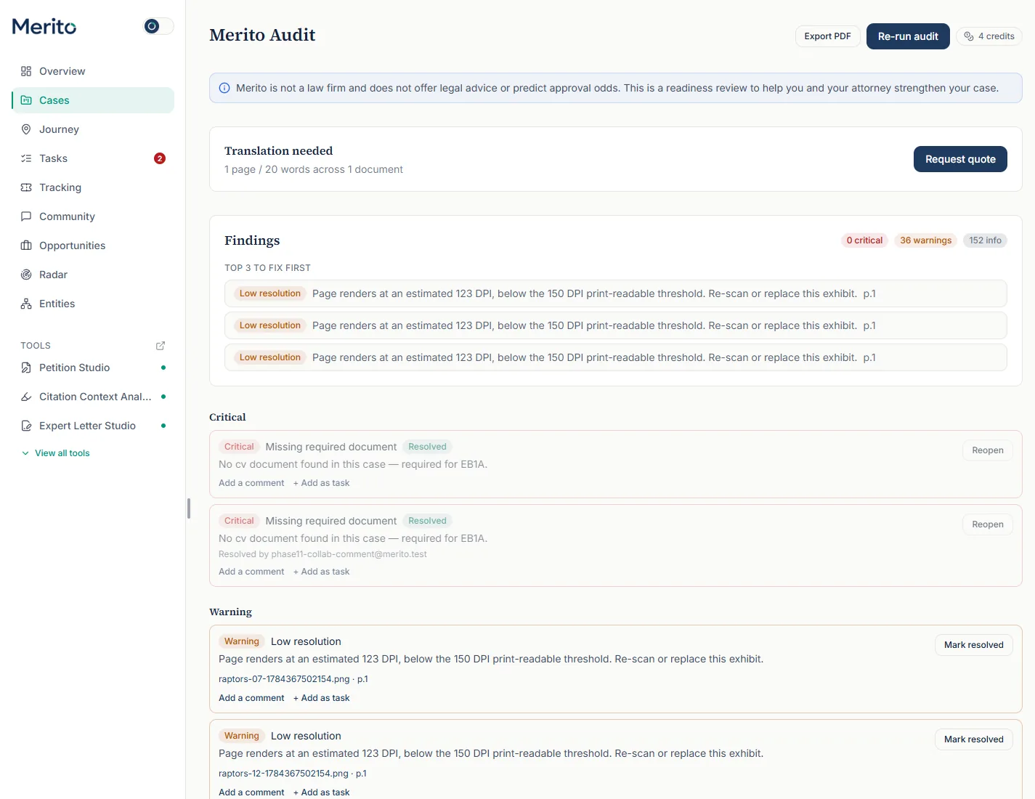Add a comment on raptors-12 warning
1035x799 pixels.
point(251,792)
